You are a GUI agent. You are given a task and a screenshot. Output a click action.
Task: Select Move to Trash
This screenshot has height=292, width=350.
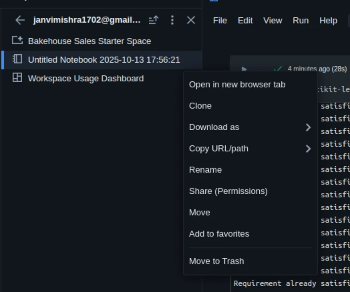point(216,261)
